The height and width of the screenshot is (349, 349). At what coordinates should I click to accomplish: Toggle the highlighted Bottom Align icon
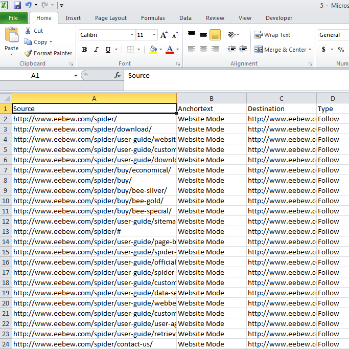point(215,35)
